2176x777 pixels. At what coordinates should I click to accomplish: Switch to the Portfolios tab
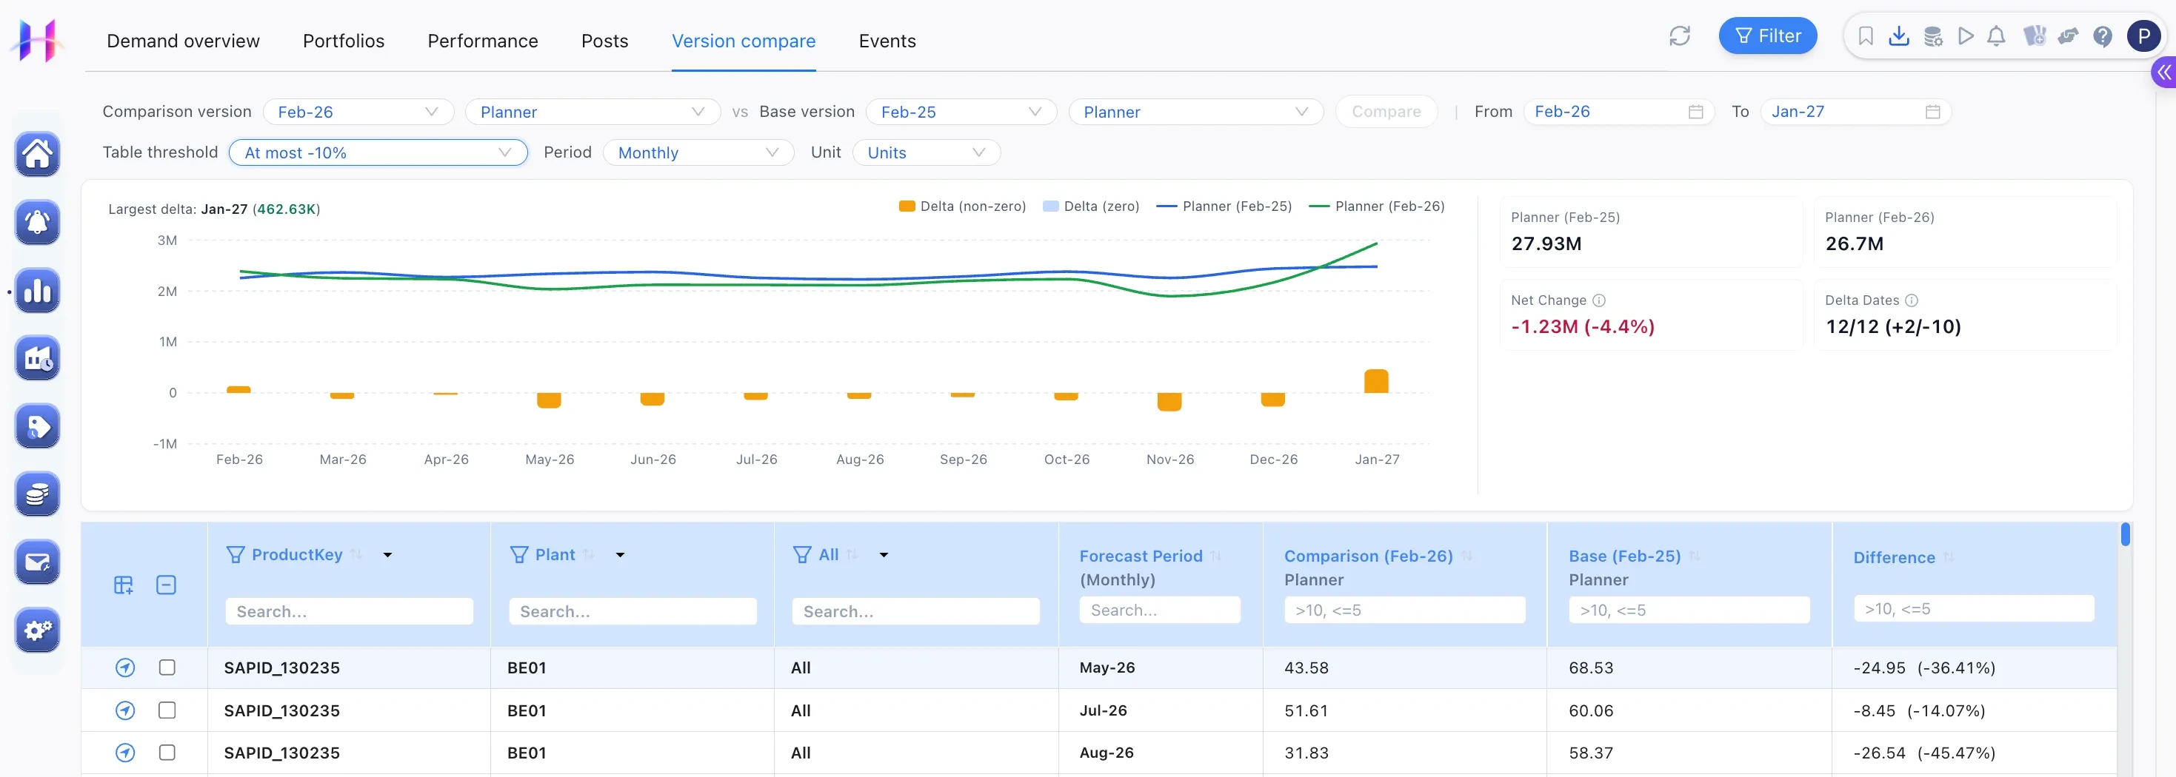click(344, 41)
